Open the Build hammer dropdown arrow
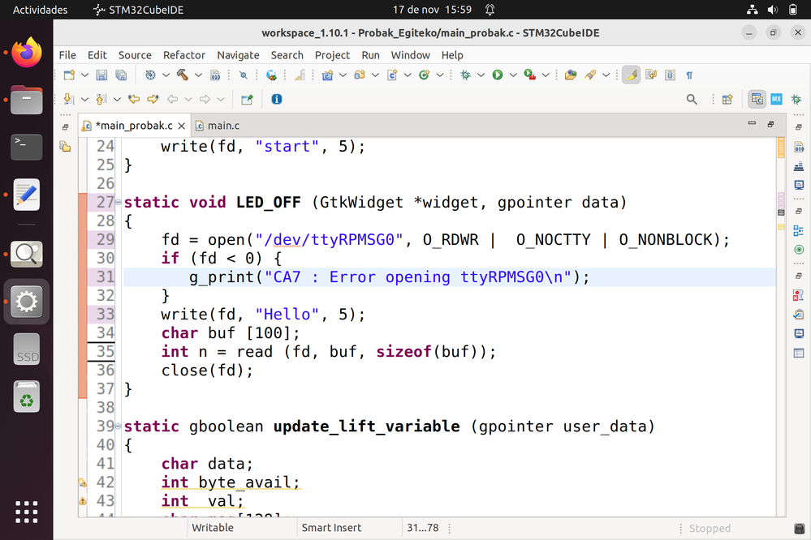811x540 pixels. tap(197, 75)
